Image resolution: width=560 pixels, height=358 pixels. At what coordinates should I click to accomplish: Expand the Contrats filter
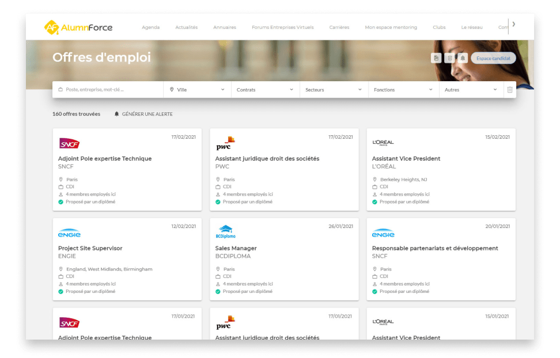266,90
